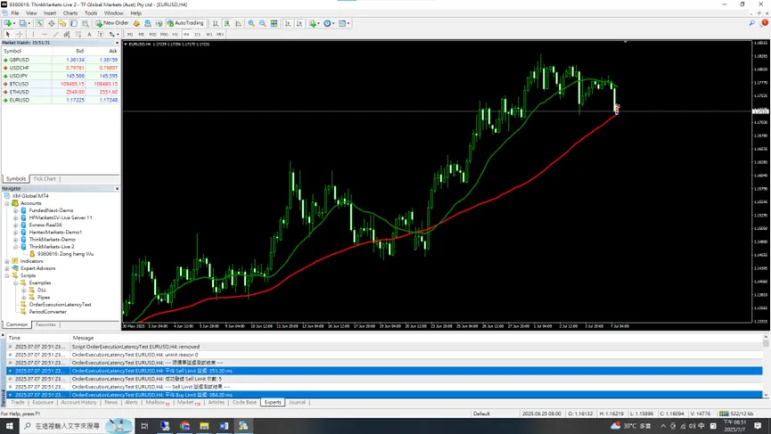
Task: Select the Fibonacci Retracement tool
Action: [x=78, y=35]
